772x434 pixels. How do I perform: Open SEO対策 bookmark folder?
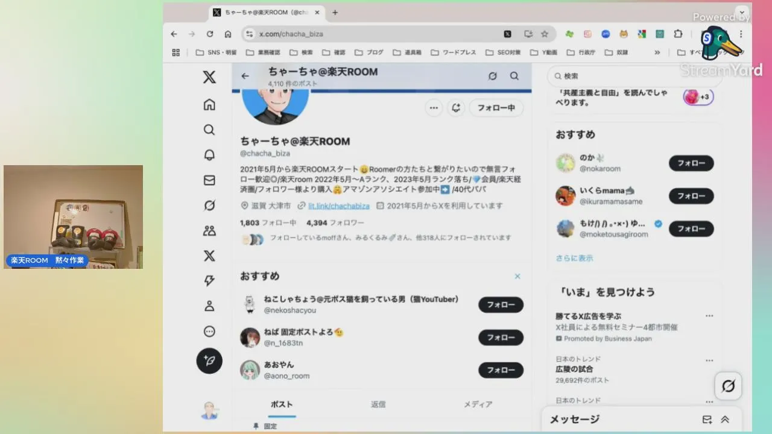click(x=503, y=52)
